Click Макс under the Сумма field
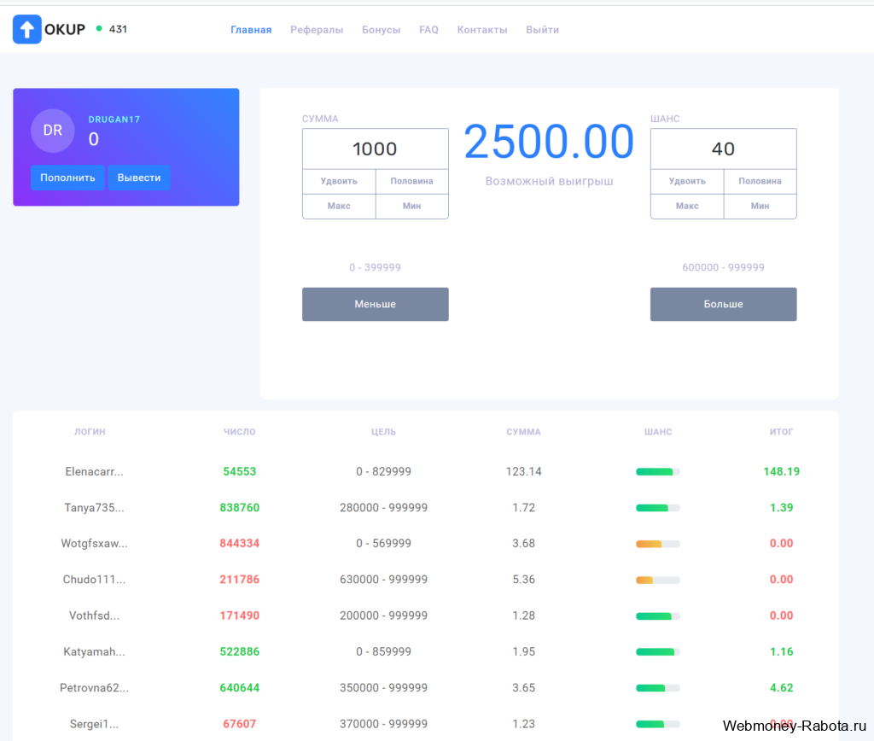Viewport: 874px width, 741px height. pyautogui.click(x=339, y=207)
